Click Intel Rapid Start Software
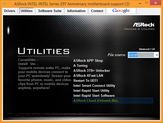 click(94, 95)
